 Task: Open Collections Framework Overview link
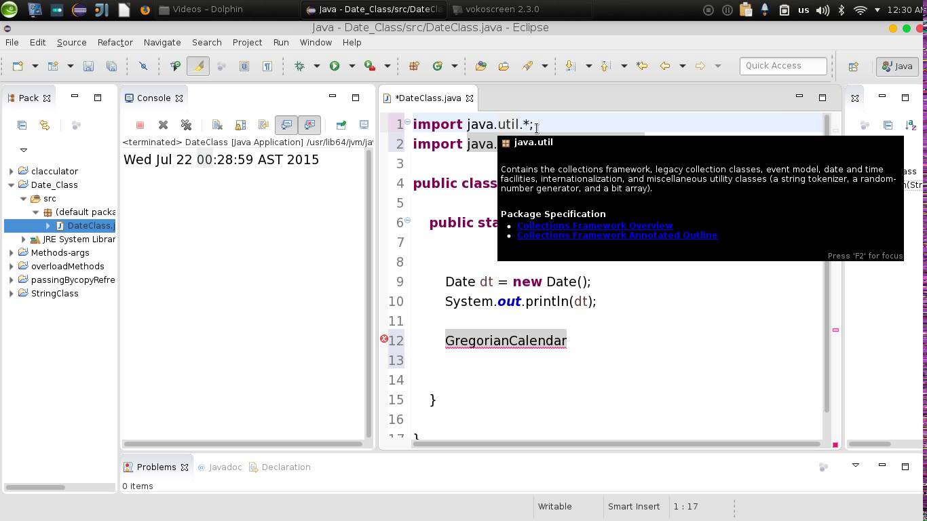pyautogui.click(x=594, y=225)
